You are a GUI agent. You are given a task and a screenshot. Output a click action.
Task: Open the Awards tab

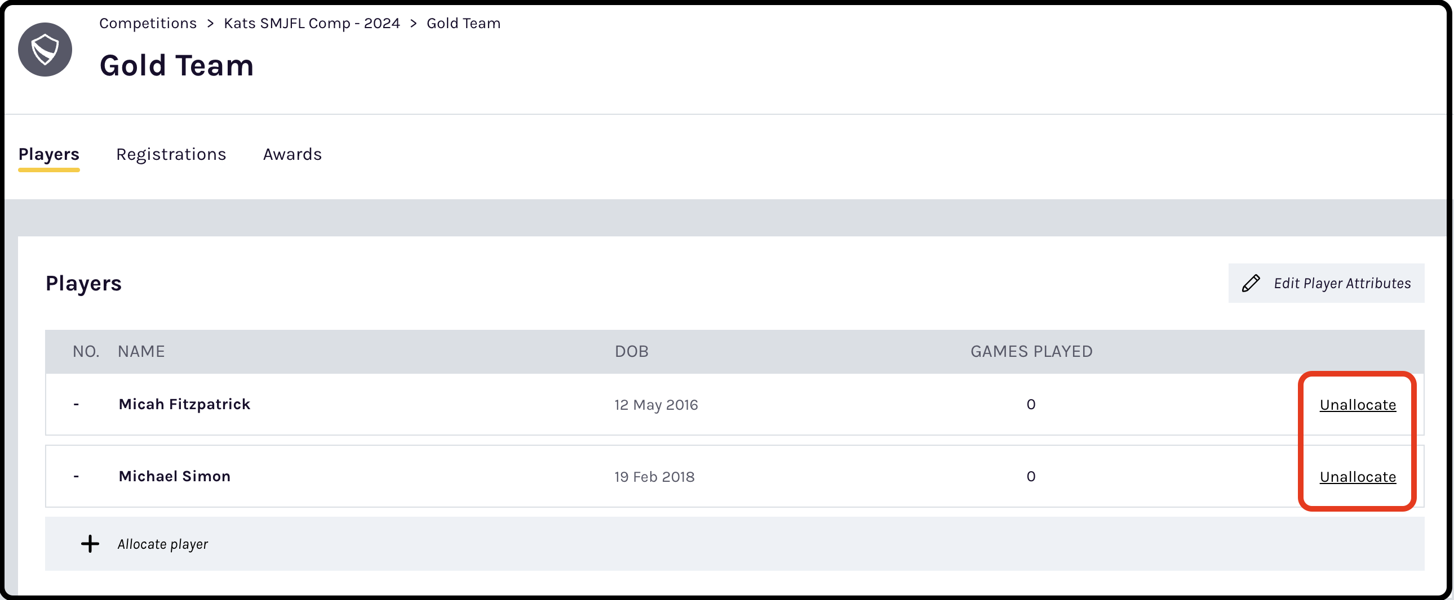(292, 154)
